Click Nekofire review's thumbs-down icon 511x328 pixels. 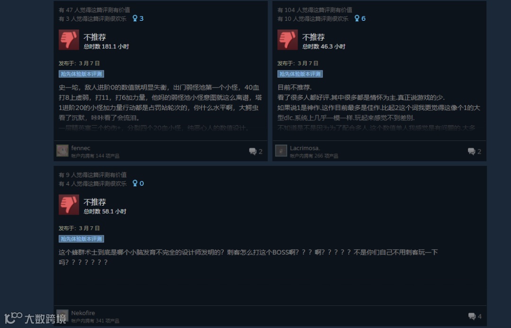coord(69,205)
